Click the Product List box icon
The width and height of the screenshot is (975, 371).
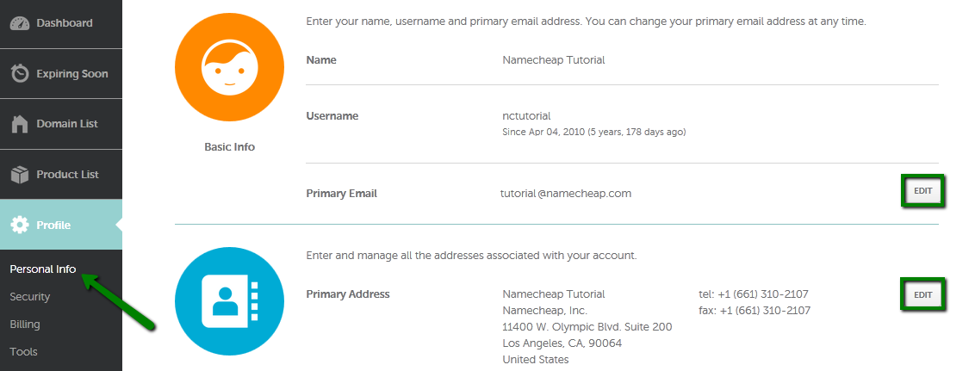(20, 175)
